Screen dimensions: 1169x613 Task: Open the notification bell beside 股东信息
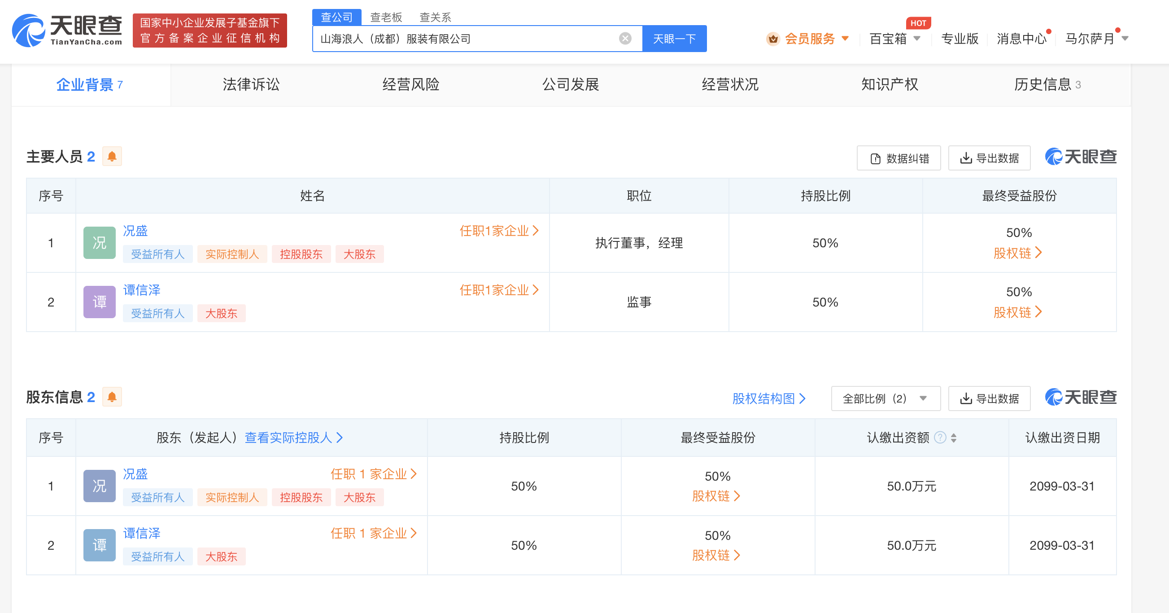(x=112, y=397)
